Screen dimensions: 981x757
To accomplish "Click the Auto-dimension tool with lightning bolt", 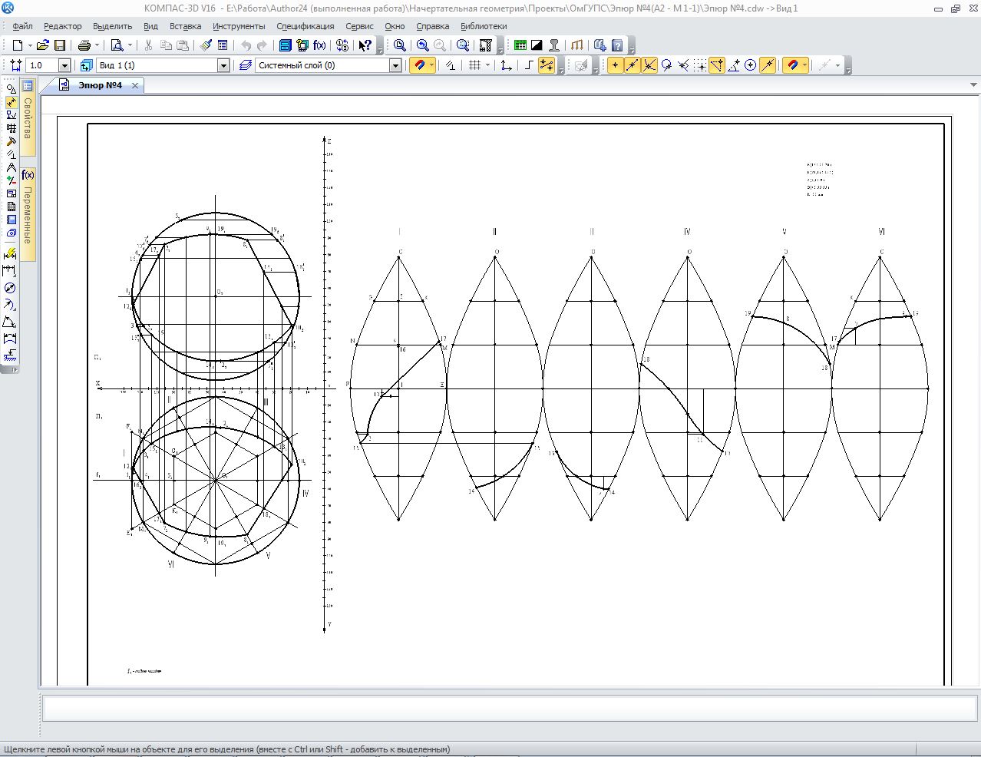I will point(10,253).
